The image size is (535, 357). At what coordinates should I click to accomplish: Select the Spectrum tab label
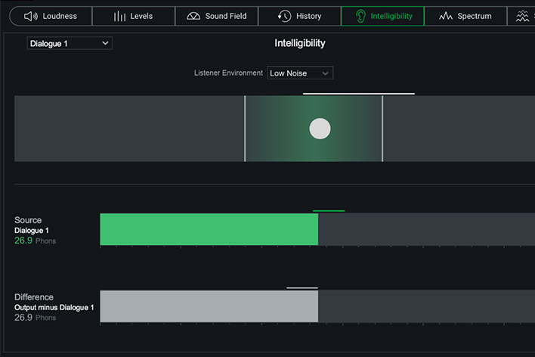(475, 16)
